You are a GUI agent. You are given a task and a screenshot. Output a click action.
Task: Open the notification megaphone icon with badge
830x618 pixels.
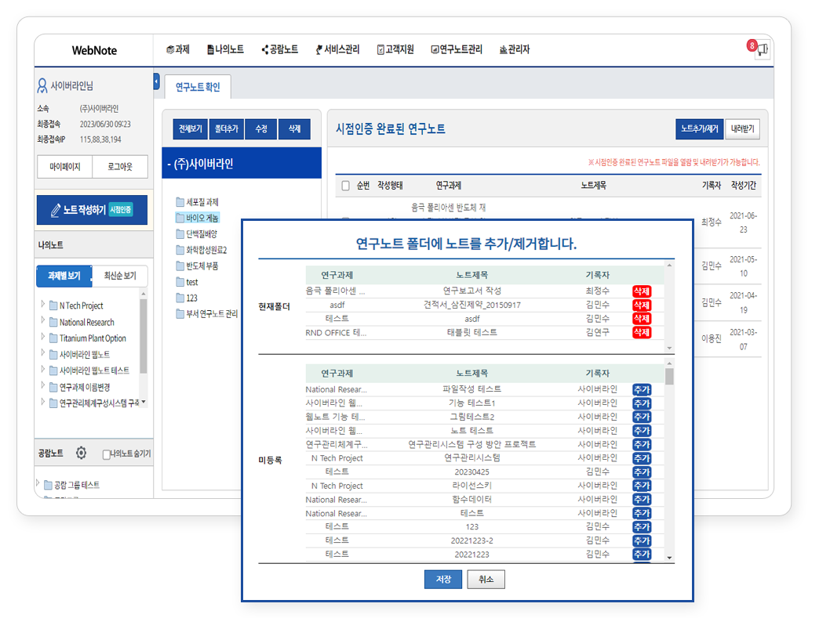tap(761, 50)
